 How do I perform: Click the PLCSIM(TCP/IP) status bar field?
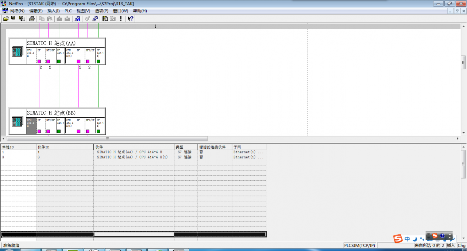click(x=360, y=246)
